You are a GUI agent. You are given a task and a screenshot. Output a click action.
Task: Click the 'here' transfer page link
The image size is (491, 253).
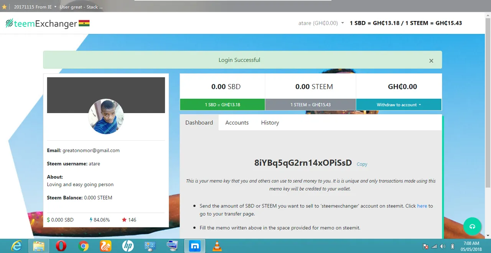pyautogui.click(x=422, y=206)
